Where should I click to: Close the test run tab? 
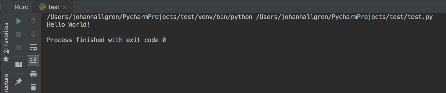(x=65, y=7)
